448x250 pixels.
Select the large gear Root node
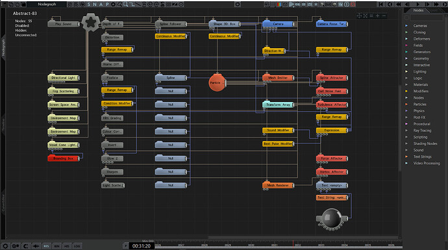click(91, 22)
